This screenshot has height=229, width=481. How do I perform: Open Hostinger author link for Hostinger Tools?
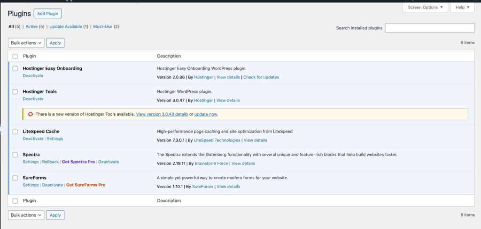[x=203, y=100]
